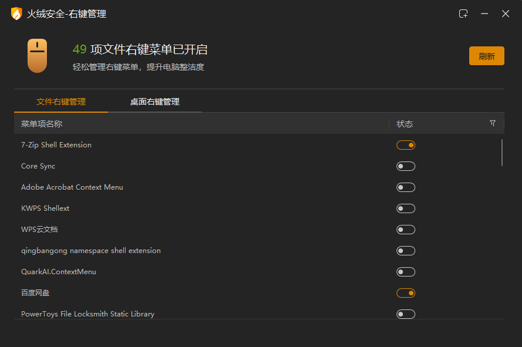Close the right-click manager window
Viewport: 522px width, 347px height.
tap(506, 14)
